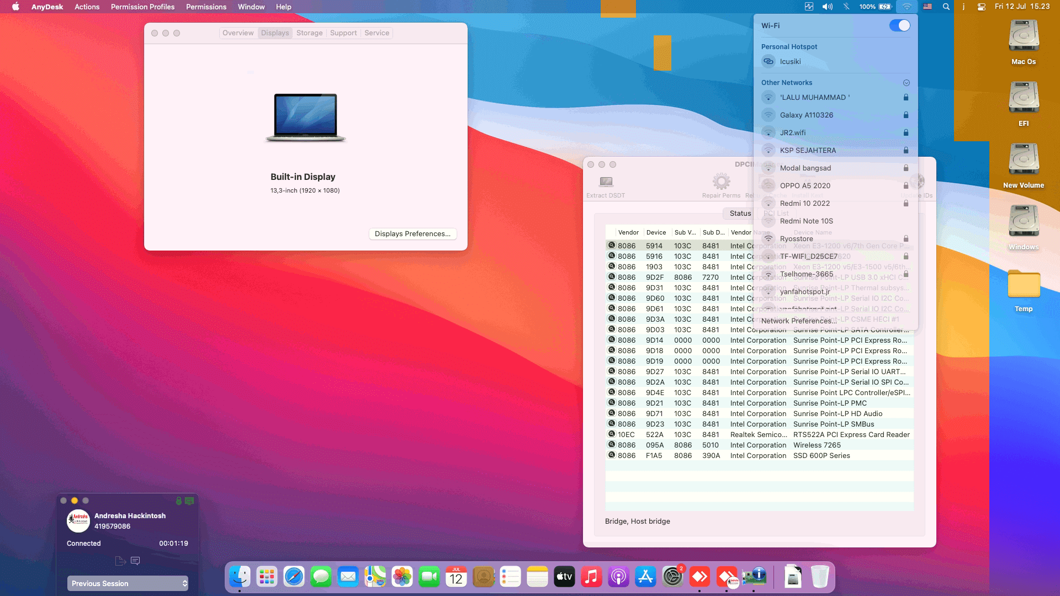
Task: Join the KSP SEJAHTERA network
Action: [x=835, y=150]
